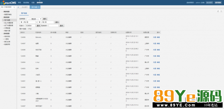Open 设置 in top navigation
The width and height of the screenshot is (224, 109).
tap(33, 3)
